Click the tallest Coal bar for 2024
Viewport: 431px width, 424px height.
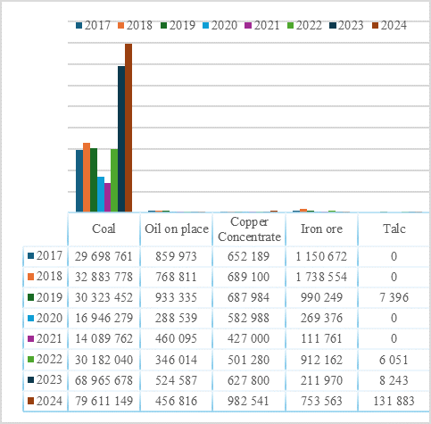tap(128, 128)
